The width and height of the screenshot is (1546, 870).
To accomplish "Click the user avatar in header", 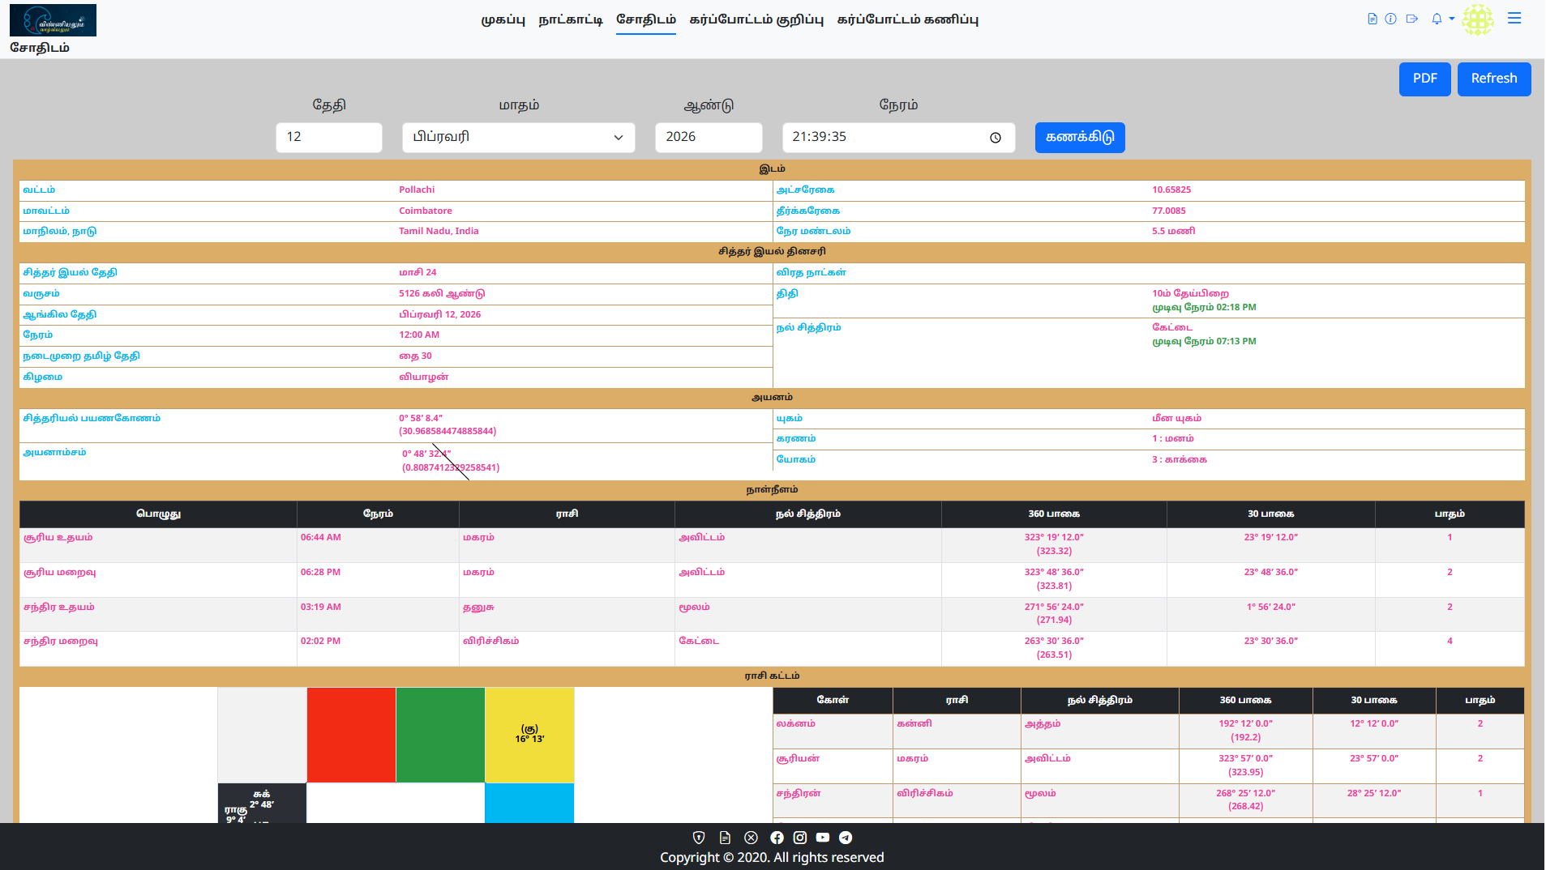I will 1477,19.
